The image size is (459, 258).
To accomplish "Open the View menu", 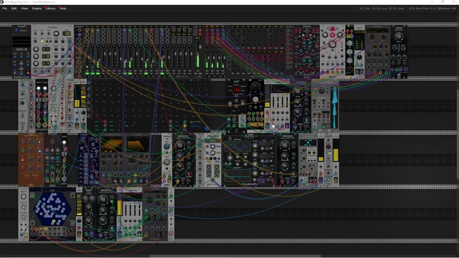I will 24,8.
